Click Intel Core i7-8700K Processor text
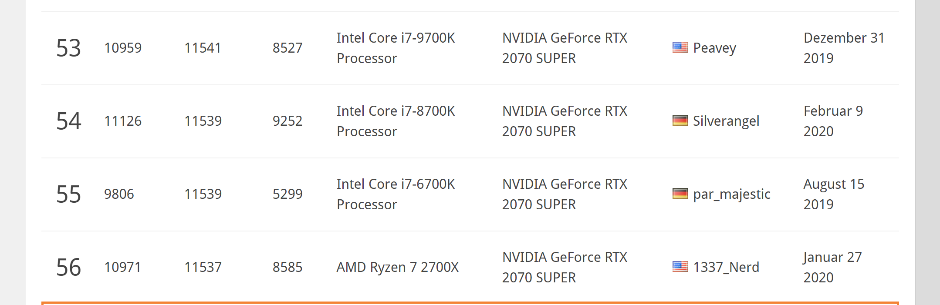The width and height of the screenshot is (940, 305). [x=396, y=121]
